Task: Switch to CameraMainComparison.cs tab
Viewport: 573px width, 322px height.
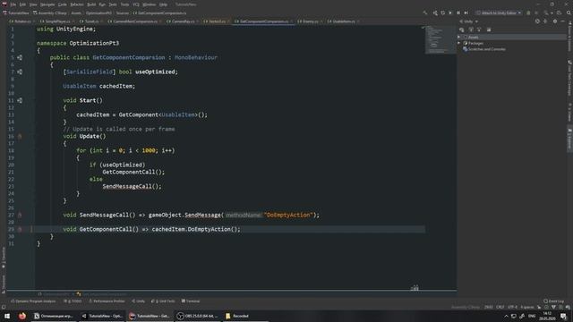Action: pyautogui.click(x=133, y=21)
